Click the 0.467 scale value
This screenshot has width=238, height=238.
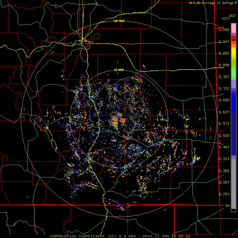click(224, 147)
